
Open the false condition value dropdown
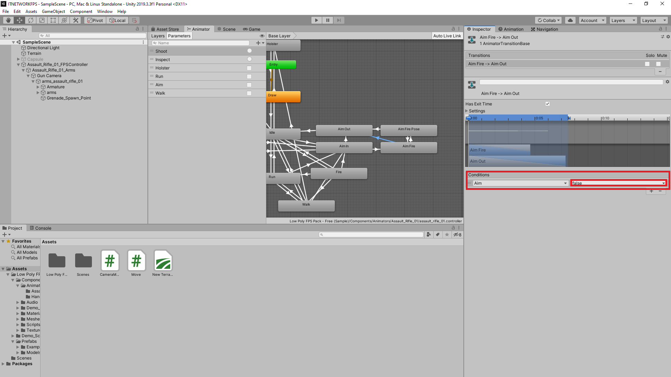click(x=618, y=183)
